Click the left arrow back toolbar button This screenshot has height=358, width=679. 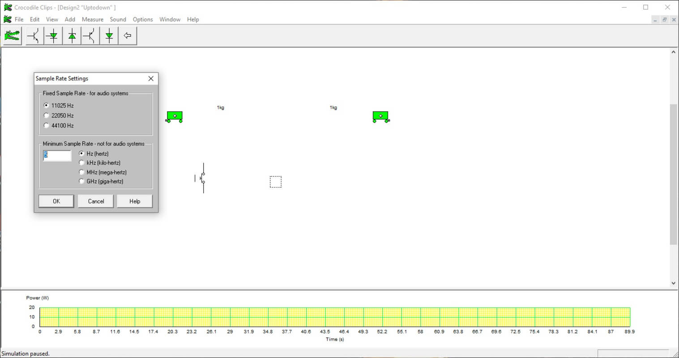coord(128,36)
